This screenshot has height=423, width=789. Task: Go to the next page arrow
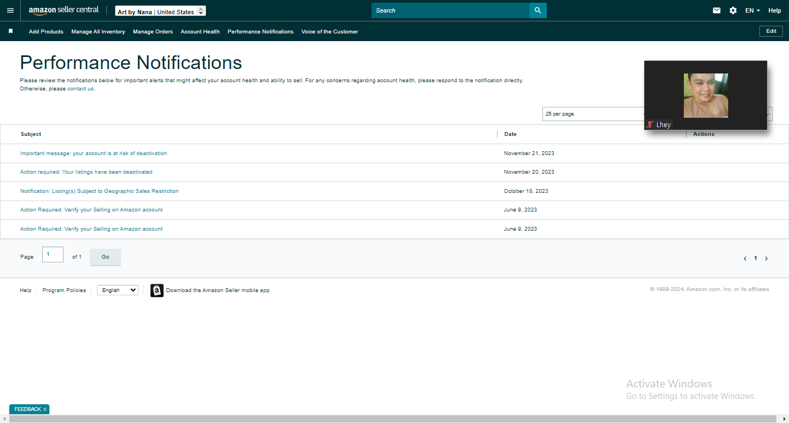coord(766,259)
